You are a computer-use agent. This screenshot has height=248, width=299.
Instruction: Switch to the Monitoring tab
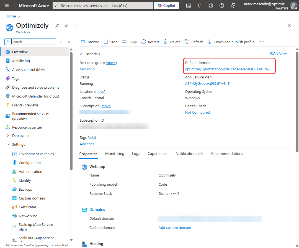click(115, 154)
